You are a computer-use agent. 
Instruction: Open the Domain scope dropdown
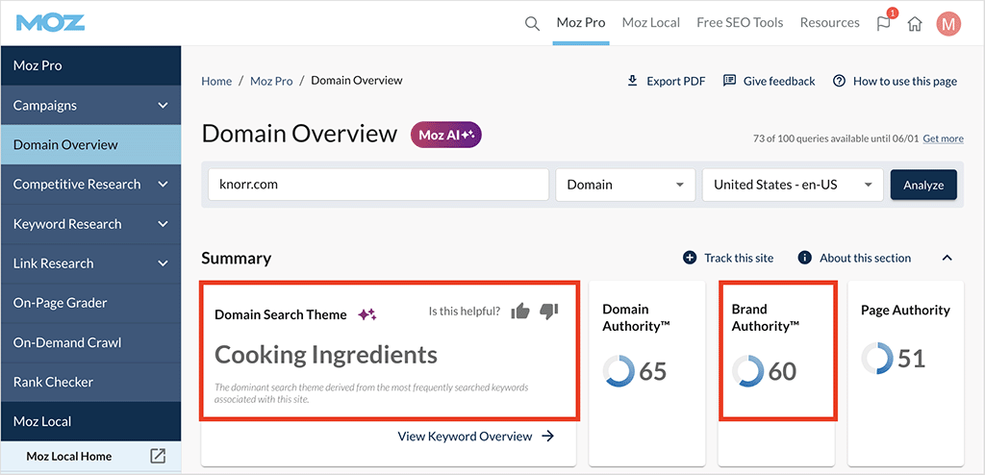625,185
